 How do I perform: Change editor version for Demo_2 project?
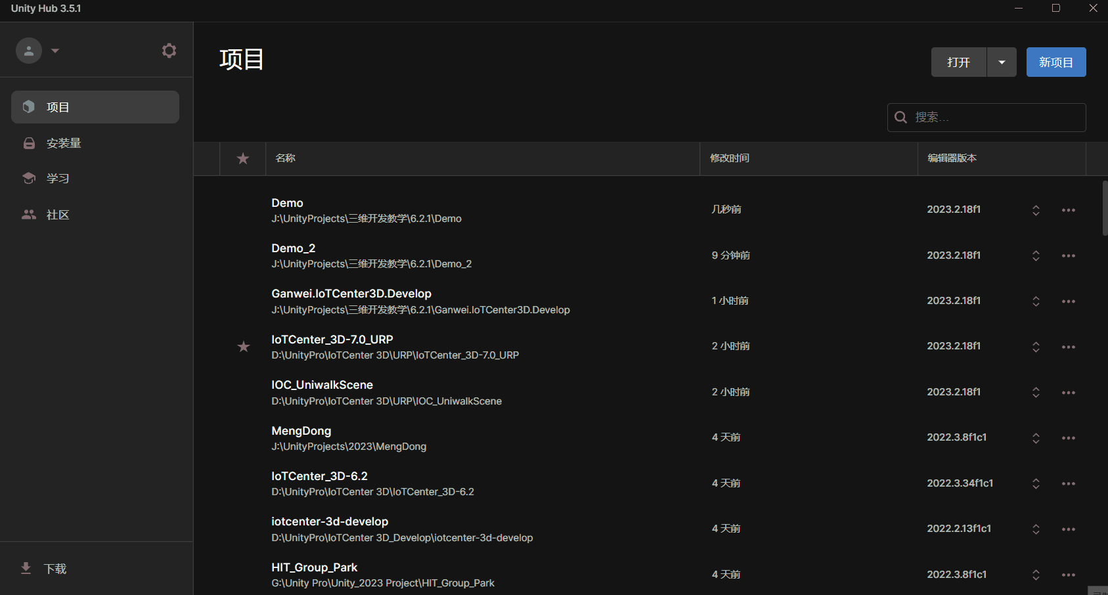tap(1036, 255)
